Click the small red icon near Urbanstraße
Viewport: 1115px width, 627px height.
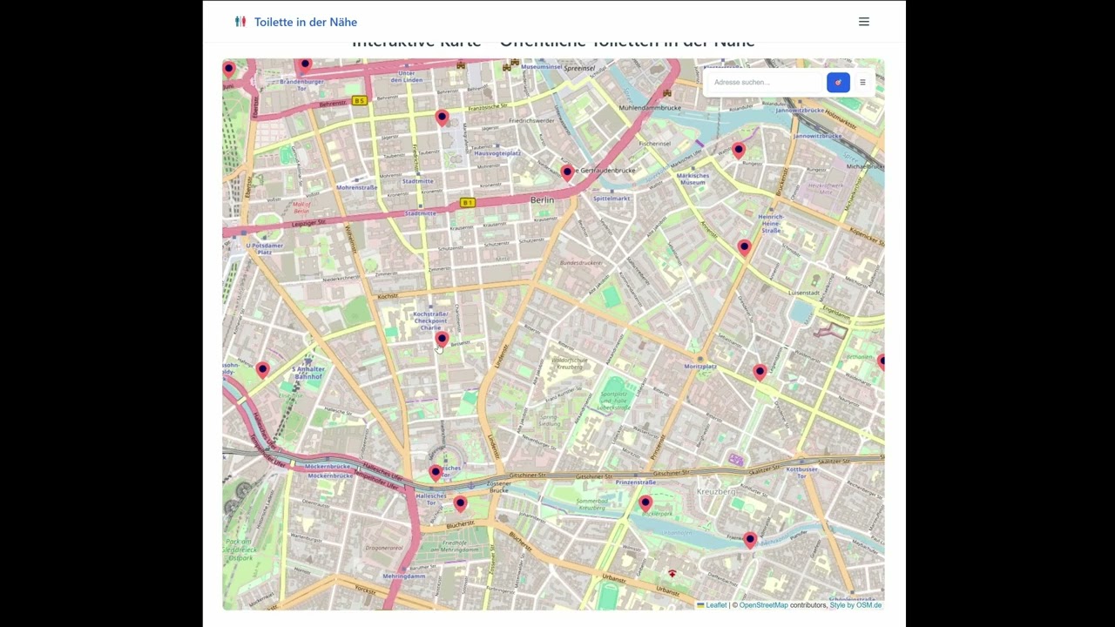pos(672,573)
